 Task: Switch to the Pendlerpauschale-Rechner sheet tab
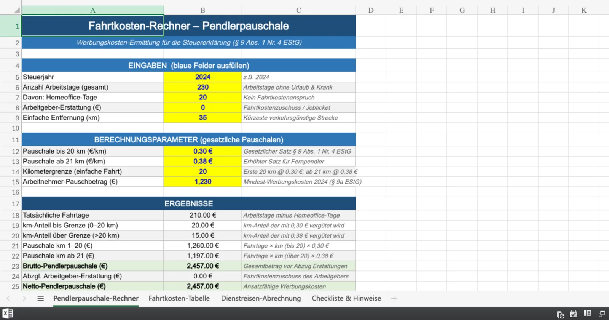click(96, 299)
